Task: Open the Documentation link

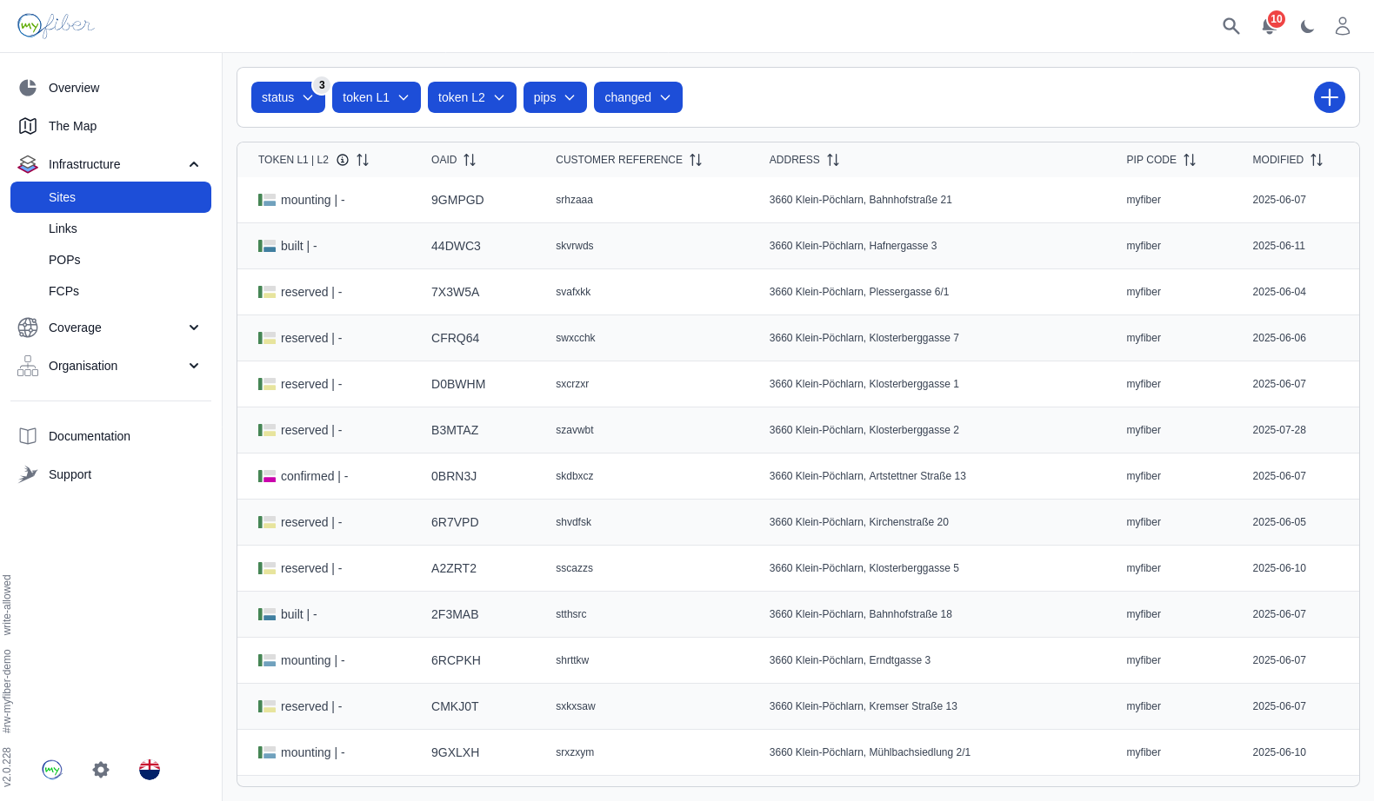Action: tap(89, 436)
